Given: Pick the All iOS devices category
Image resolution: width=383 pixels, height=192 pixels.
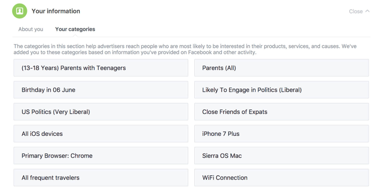Looking at the screenshot, I should 101,134.
